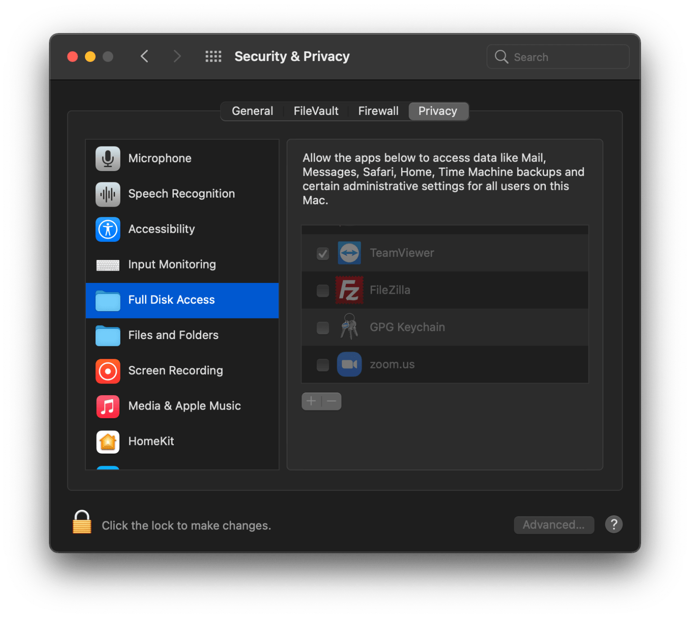Select Files and Folders in sidebar
This screenshot has width=690, height=618.
107,335
